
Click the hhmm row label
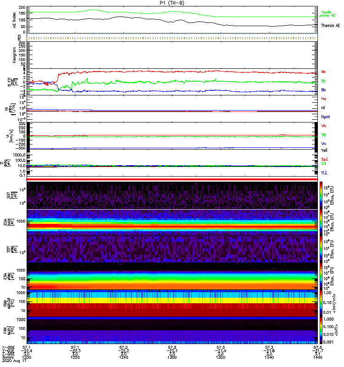(7, 358)
